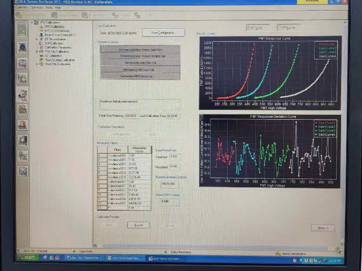Viewport: 362px width, 271px height.
Task: Click the sidebar icon just below the Insp icon
Action: (x=22, y=125)
